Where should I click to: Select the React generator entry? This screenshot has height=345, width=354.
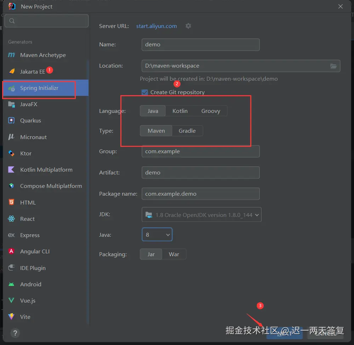pyautogui.click(x=46, y=219)
